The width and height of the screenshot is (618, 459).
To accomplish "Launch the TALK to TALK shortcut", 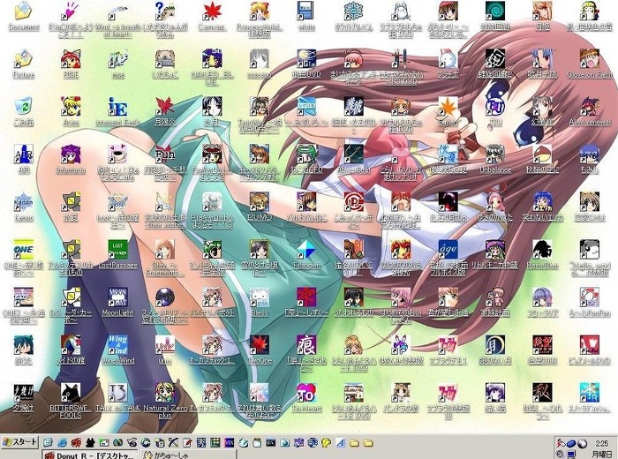I will (x=117, y=393).
